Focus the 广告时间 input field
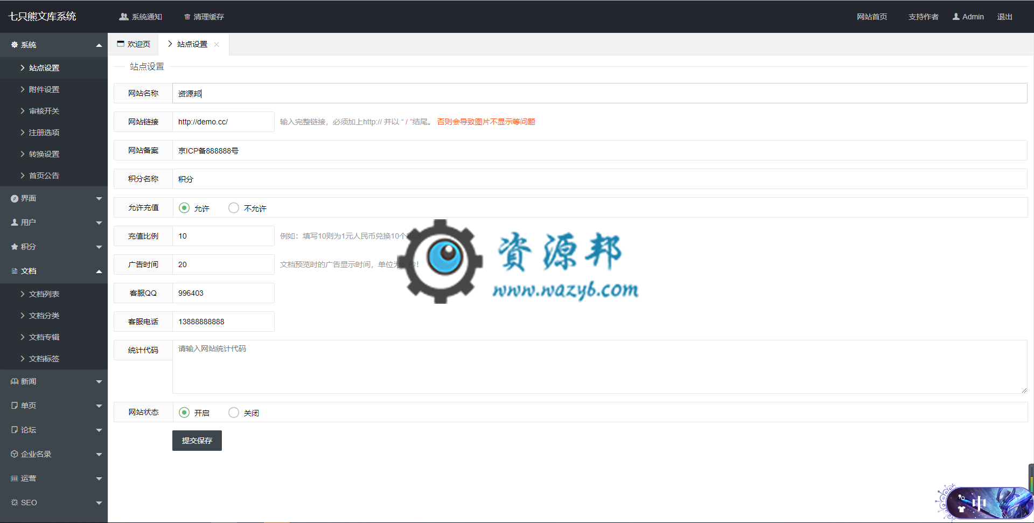This screenshot has height=523, width=1034. tap(223, 264)
